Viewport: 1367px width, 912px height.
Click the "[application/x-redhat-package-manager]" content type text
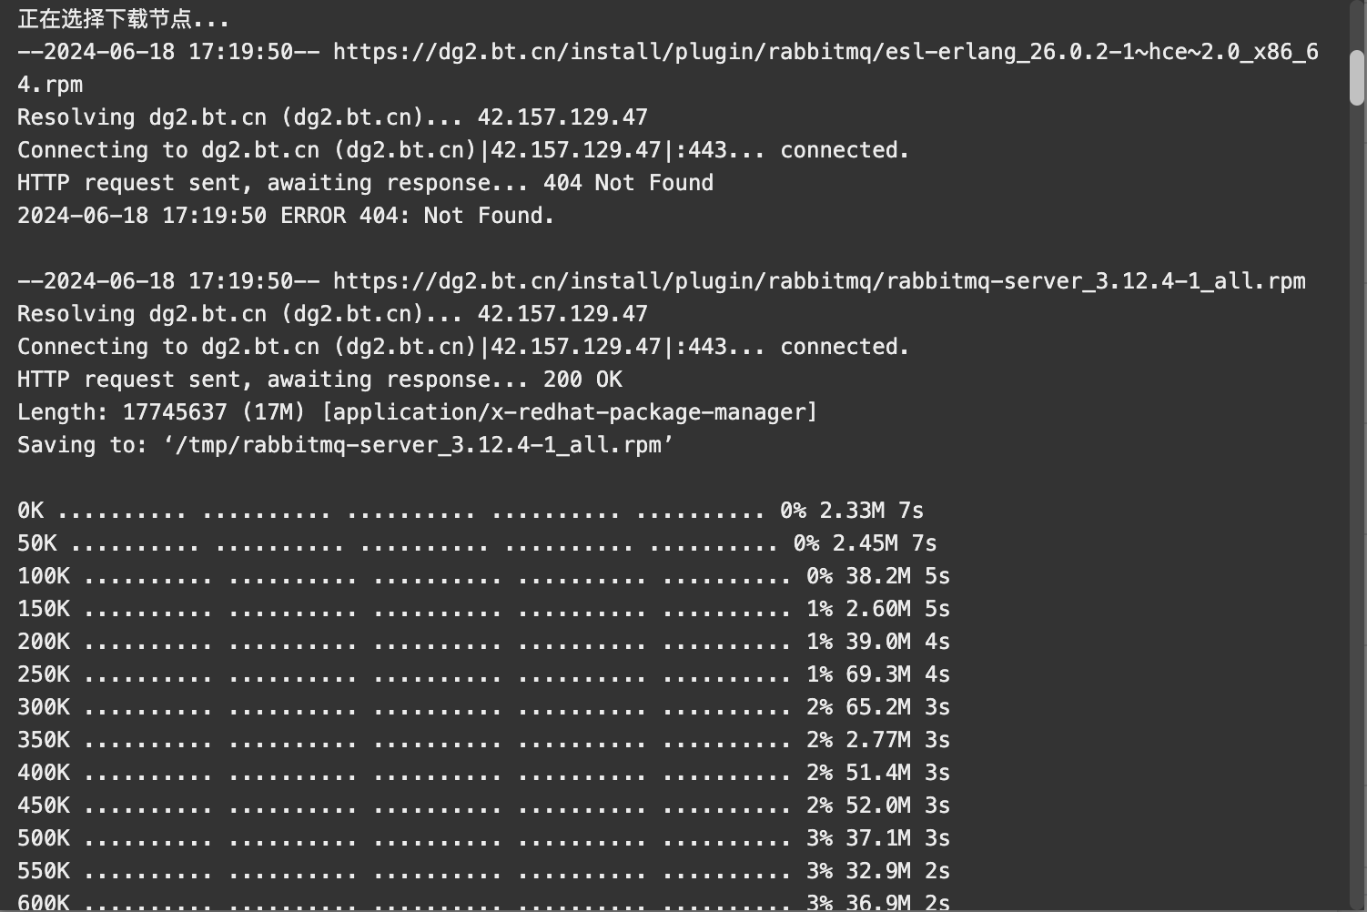[x=570, y=412]
